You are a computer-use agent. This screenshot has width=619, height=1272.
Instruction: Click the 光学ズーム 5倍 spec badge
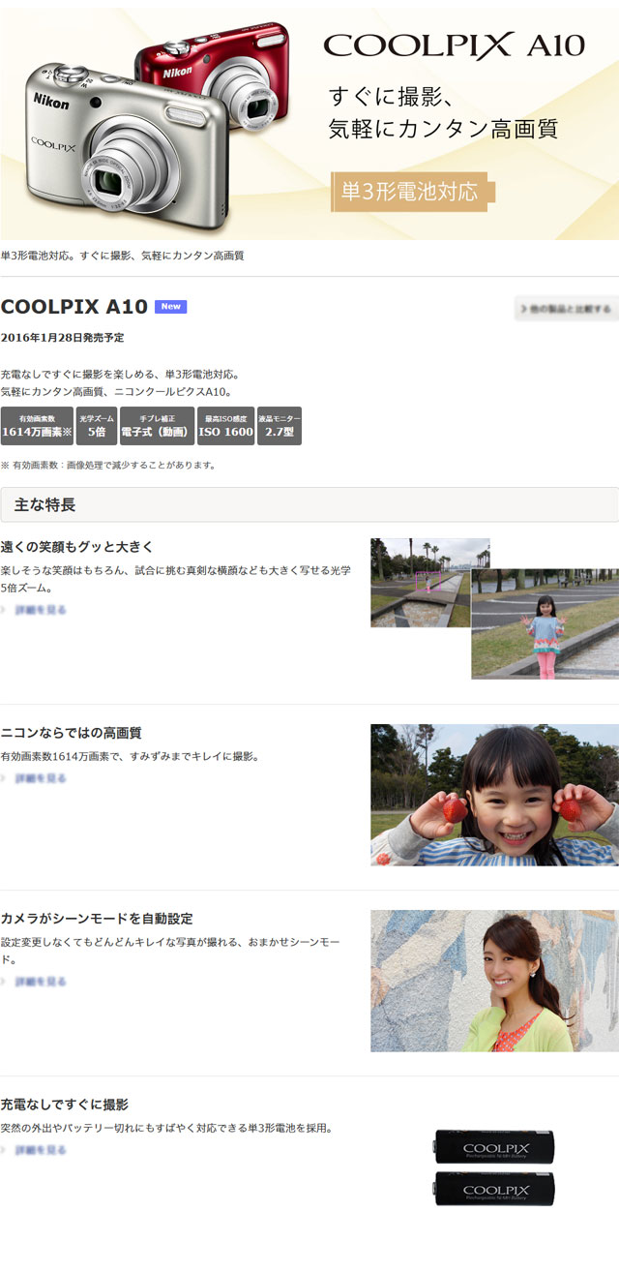pyautogui.click(x=97, y=426)
